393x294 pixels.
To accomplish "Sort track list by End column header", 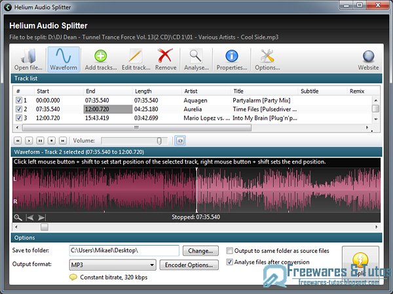I will coord(107,91).
